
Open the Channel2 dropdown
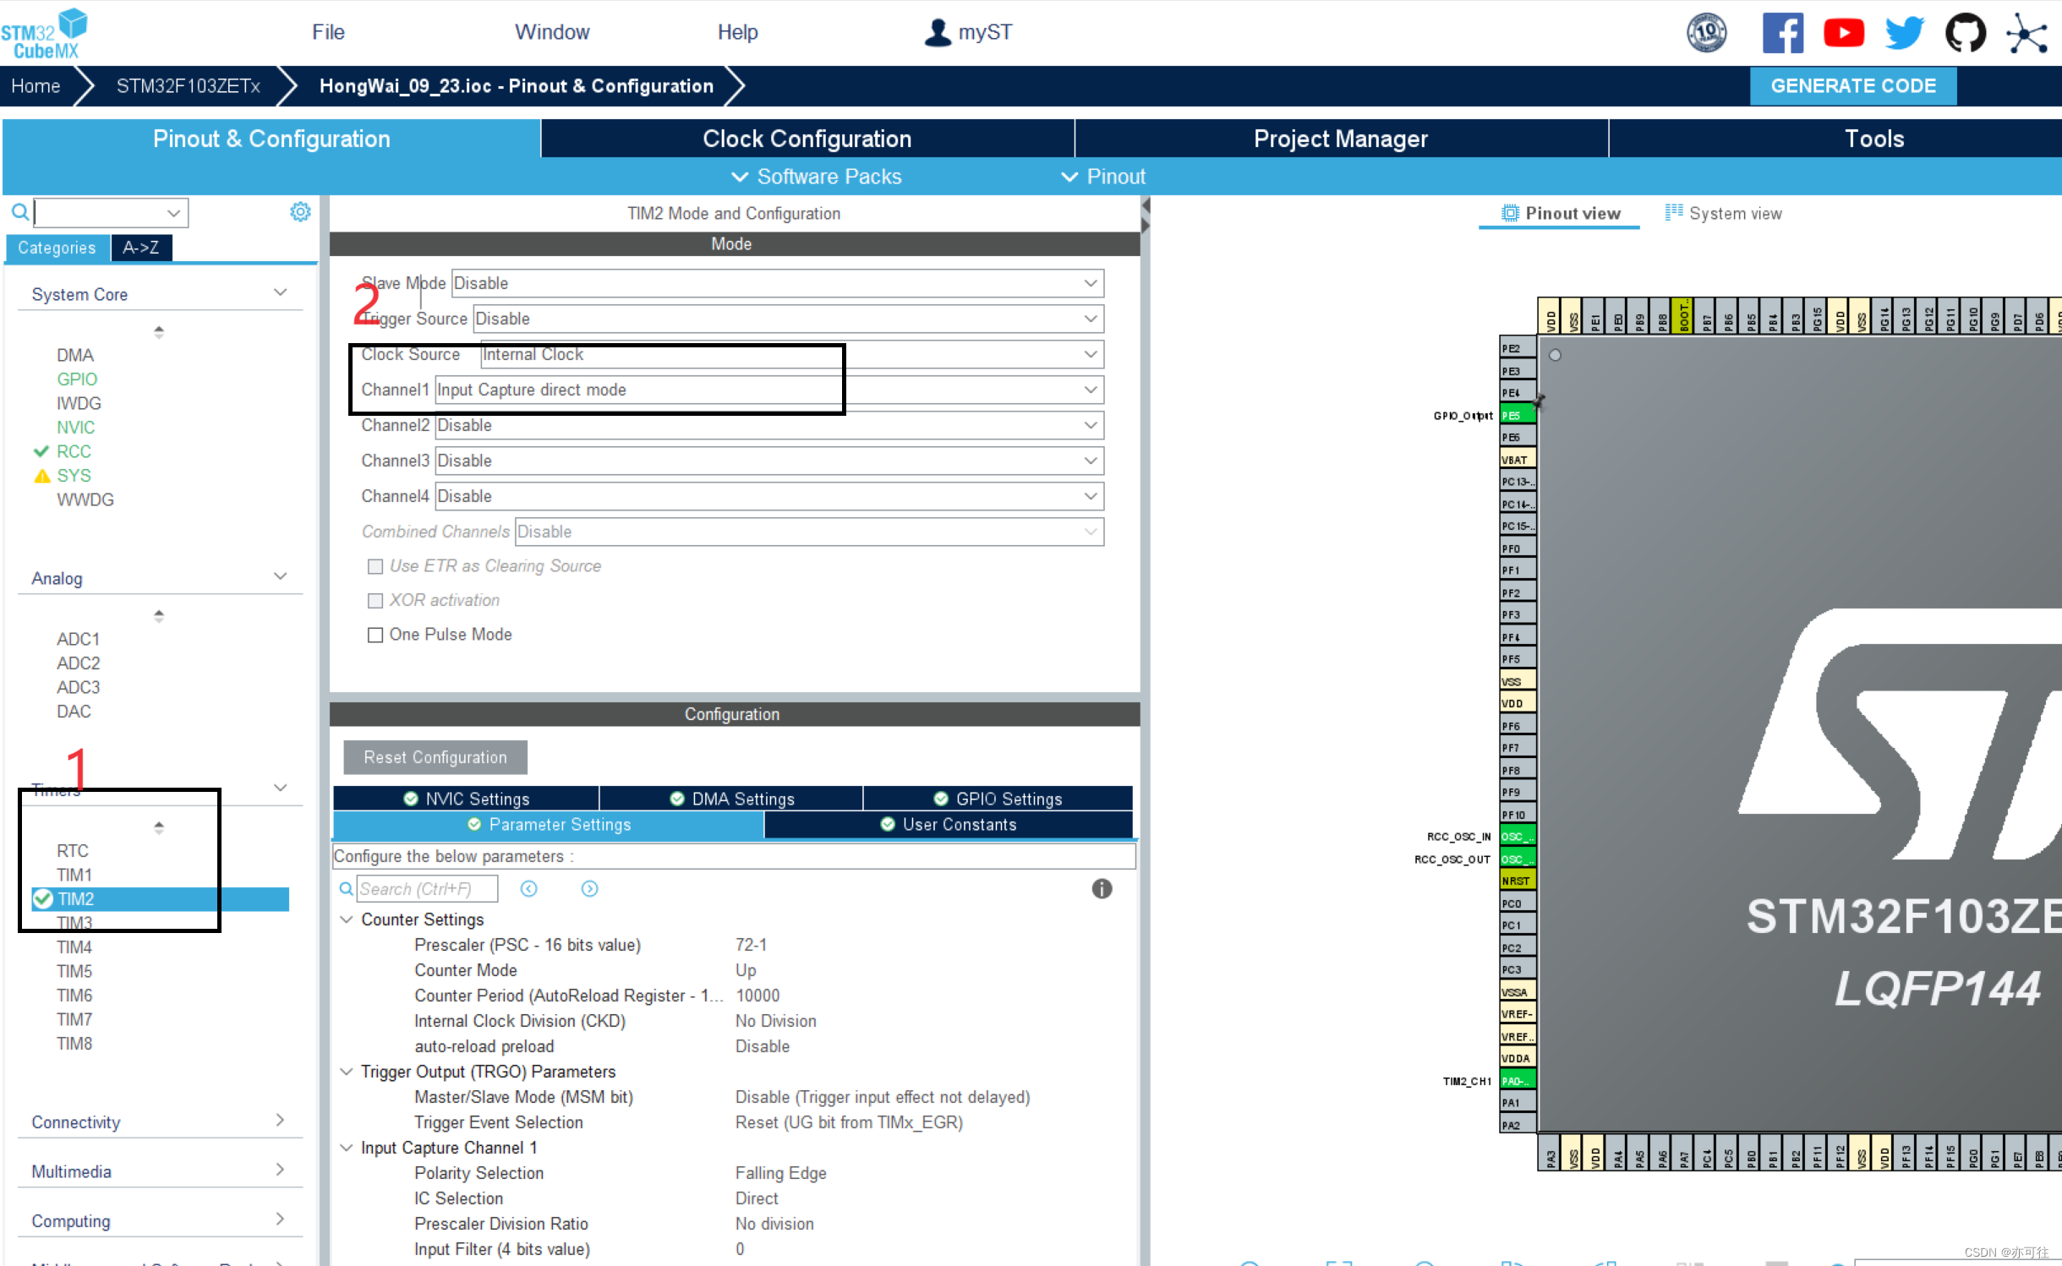769,425
